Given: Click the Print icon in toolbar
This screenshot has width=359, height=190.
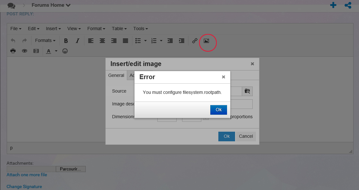Looking at the screenshot, I should [13, 51].
